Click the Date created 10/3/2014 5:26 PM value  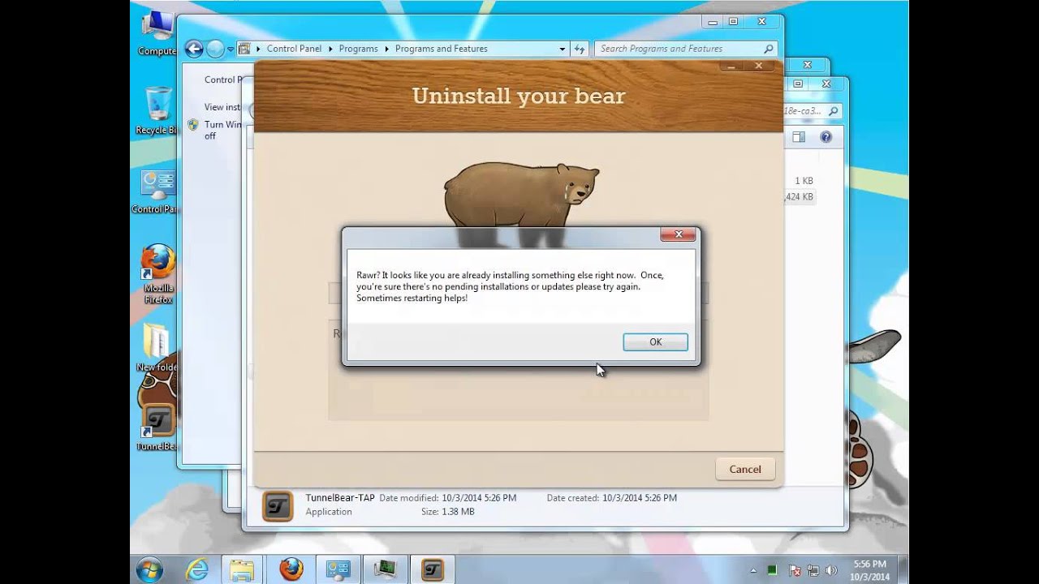(640, 498)
